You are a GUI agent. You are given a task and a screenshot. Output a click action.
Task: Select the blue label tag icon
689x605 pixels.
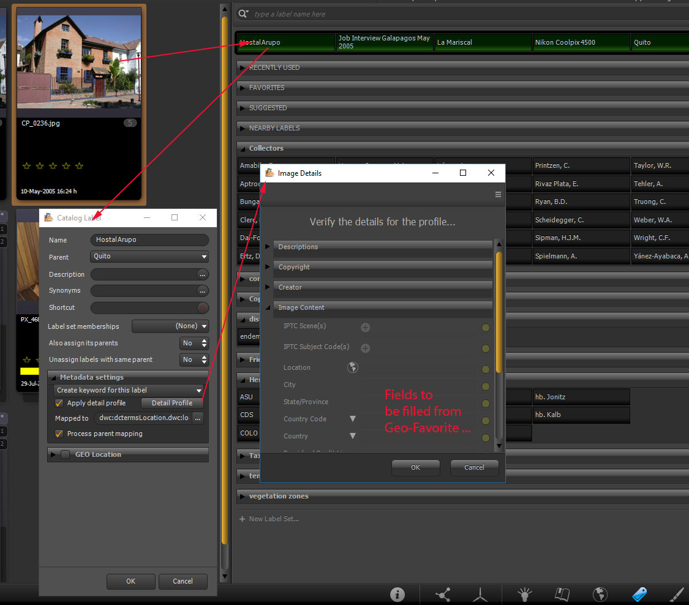(x=639, y=595)
